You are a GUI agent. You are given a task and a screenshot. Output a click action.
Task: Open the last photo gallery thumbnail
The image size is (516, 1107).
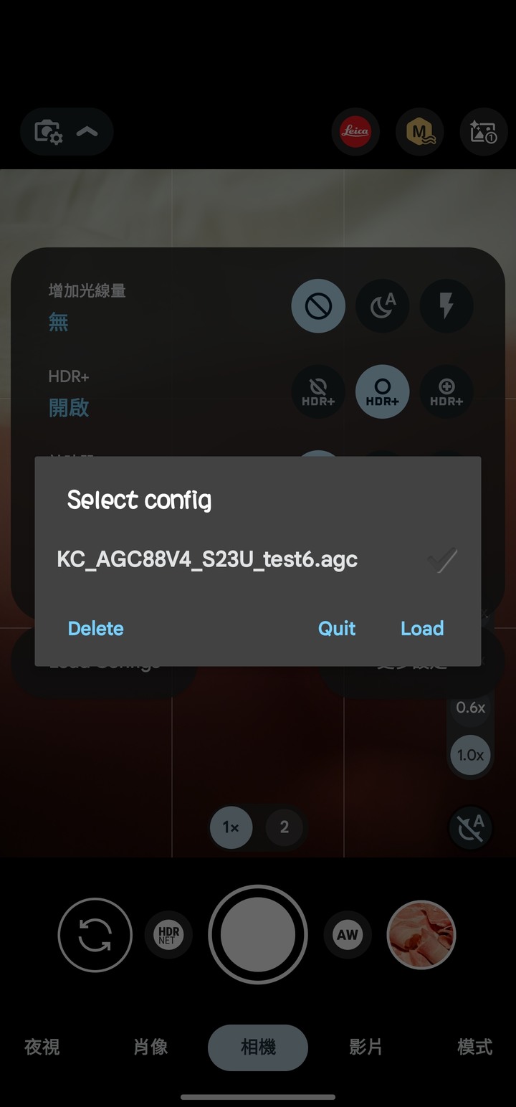point(421,935)
